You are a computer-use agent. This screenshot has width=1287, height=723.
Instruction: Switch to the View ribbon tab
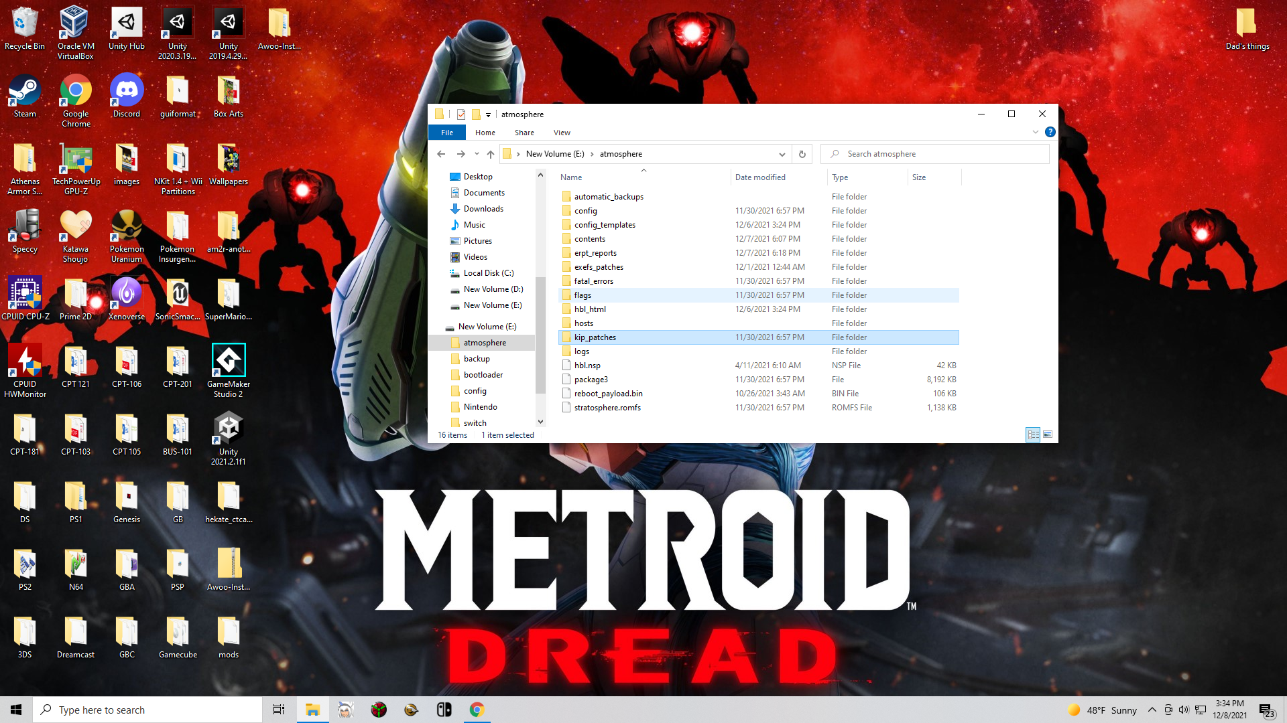(562, 133)
